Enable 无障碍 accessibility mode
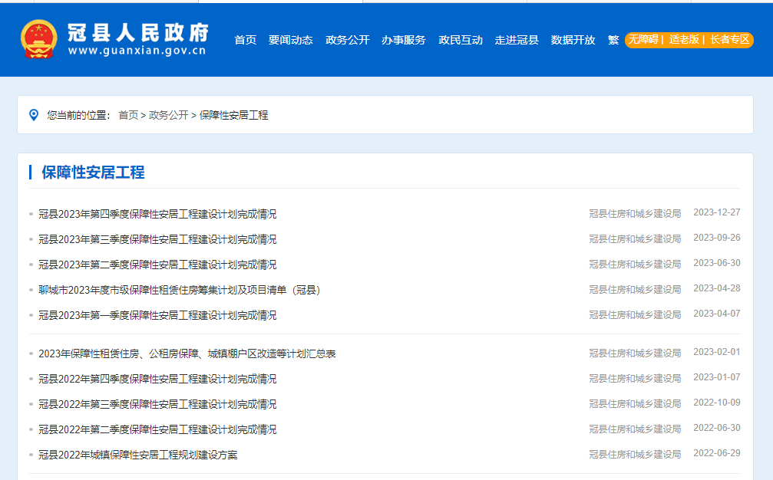The image size is (773, 480). click(643, 39)
